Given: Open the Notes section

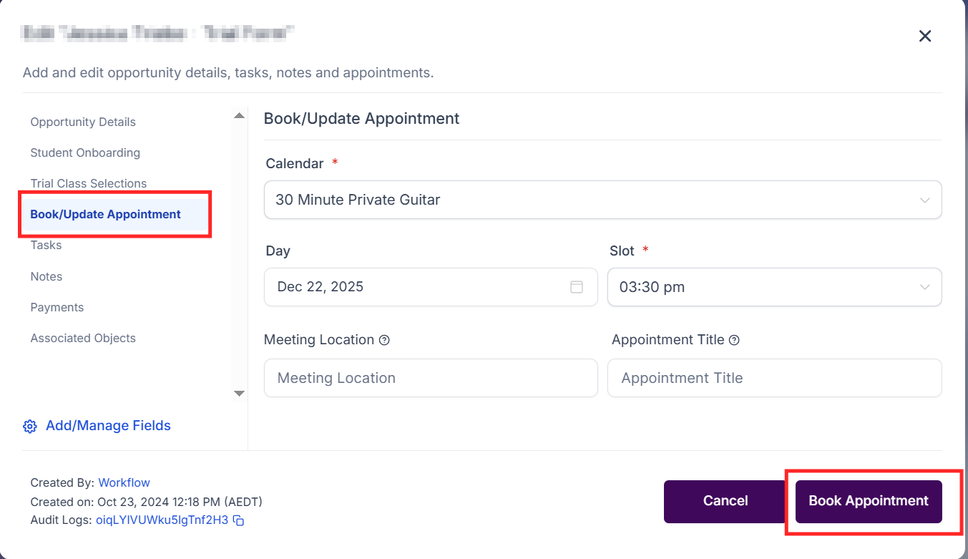Looking at the screenshot, I should point(46,276).
